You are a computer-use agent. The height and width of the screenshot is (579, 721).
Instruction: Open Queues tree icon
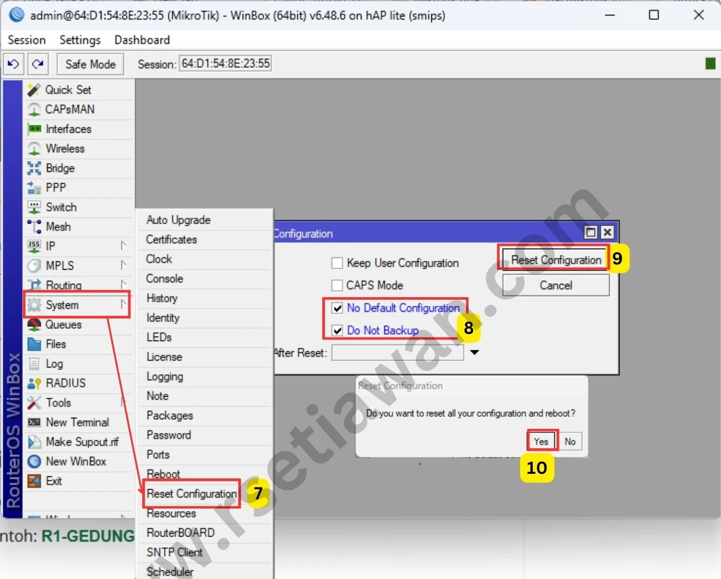[x=34, y=325]
